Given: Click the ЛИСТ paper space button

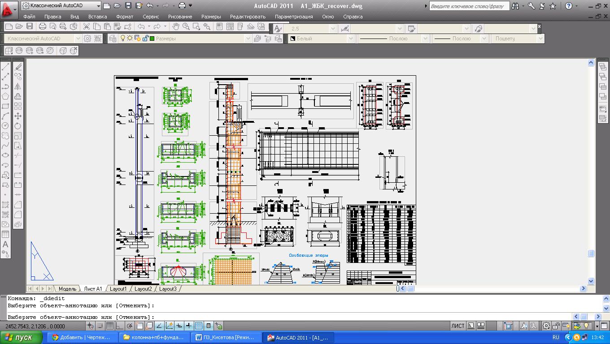Looking at the screenshot, I should pyautogui.click(x=458, y=326).
